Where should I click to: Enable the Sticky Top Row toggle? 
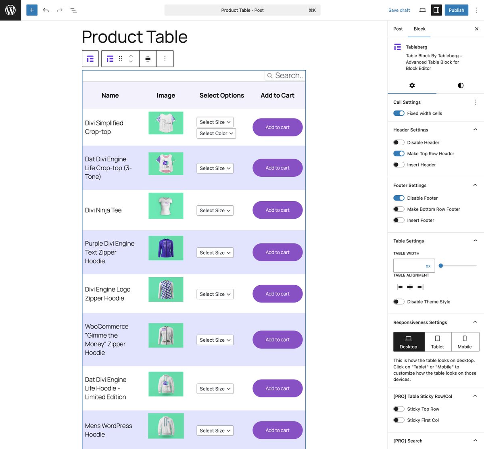coord(398,409)
